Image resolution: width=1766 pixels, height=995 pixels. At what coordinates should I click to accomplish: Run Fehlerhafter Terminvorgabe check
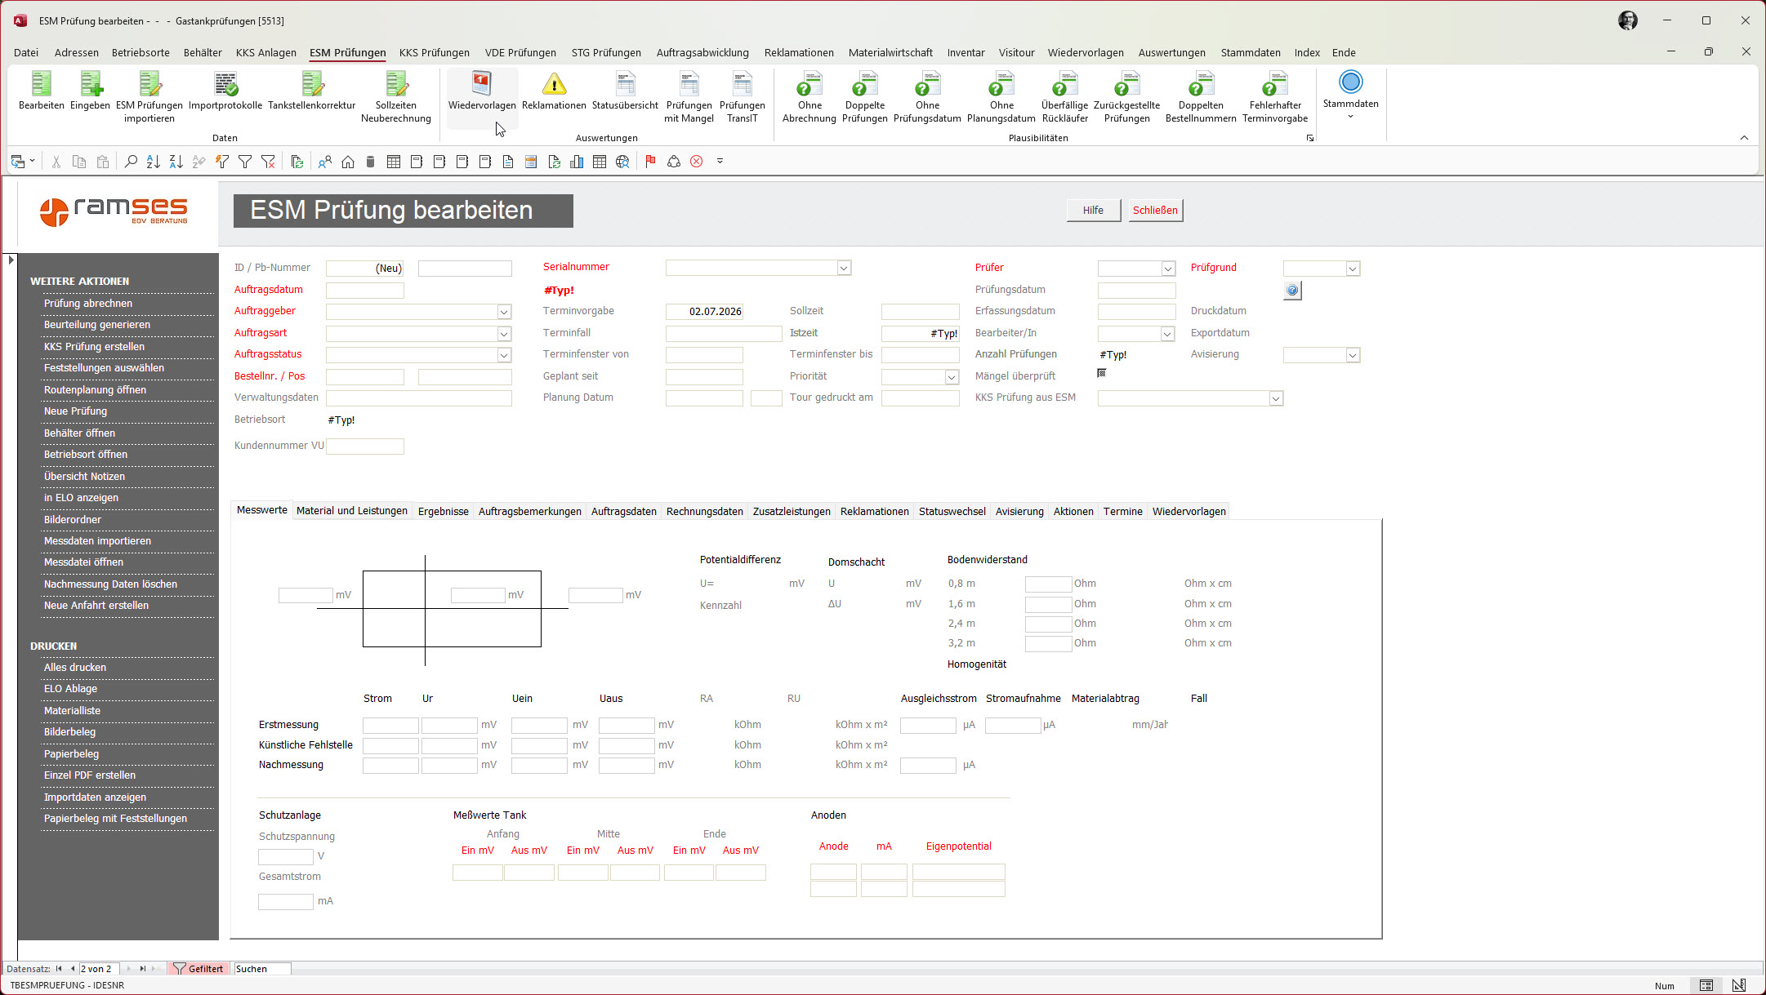coord(1275,97)
